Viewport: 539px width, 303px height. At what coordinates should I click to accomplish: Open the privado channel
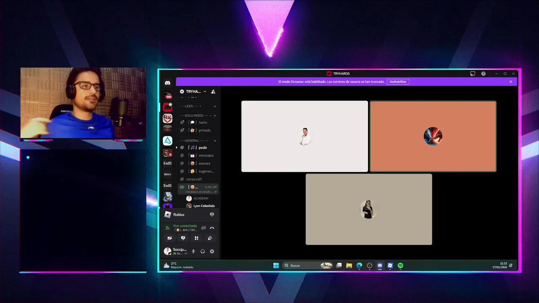(198, 130)
